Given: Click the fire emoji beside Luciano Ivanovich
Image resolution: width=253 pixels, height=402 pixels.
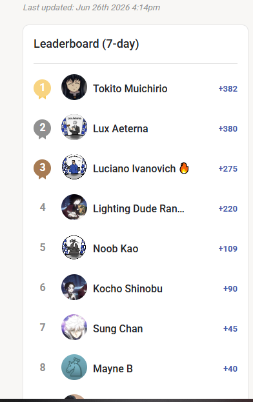Looking at the screenshot, I should coord(184,168).
